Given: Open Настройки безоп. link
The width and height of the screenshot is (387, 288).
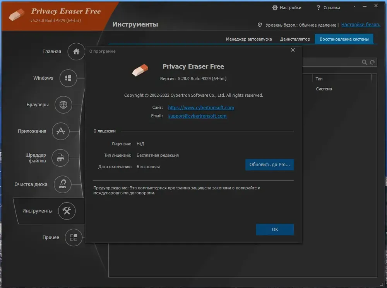Looking at the screenshot, I should tap(361, 25).
